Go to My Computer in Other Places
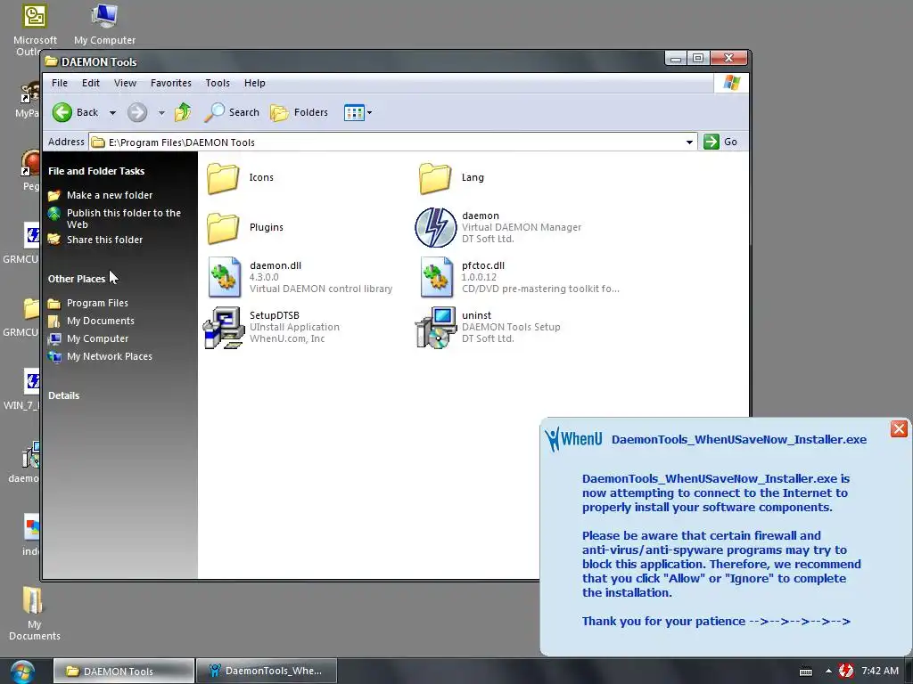The width and height of the screenshot is (913, 684). coord(97,338)
